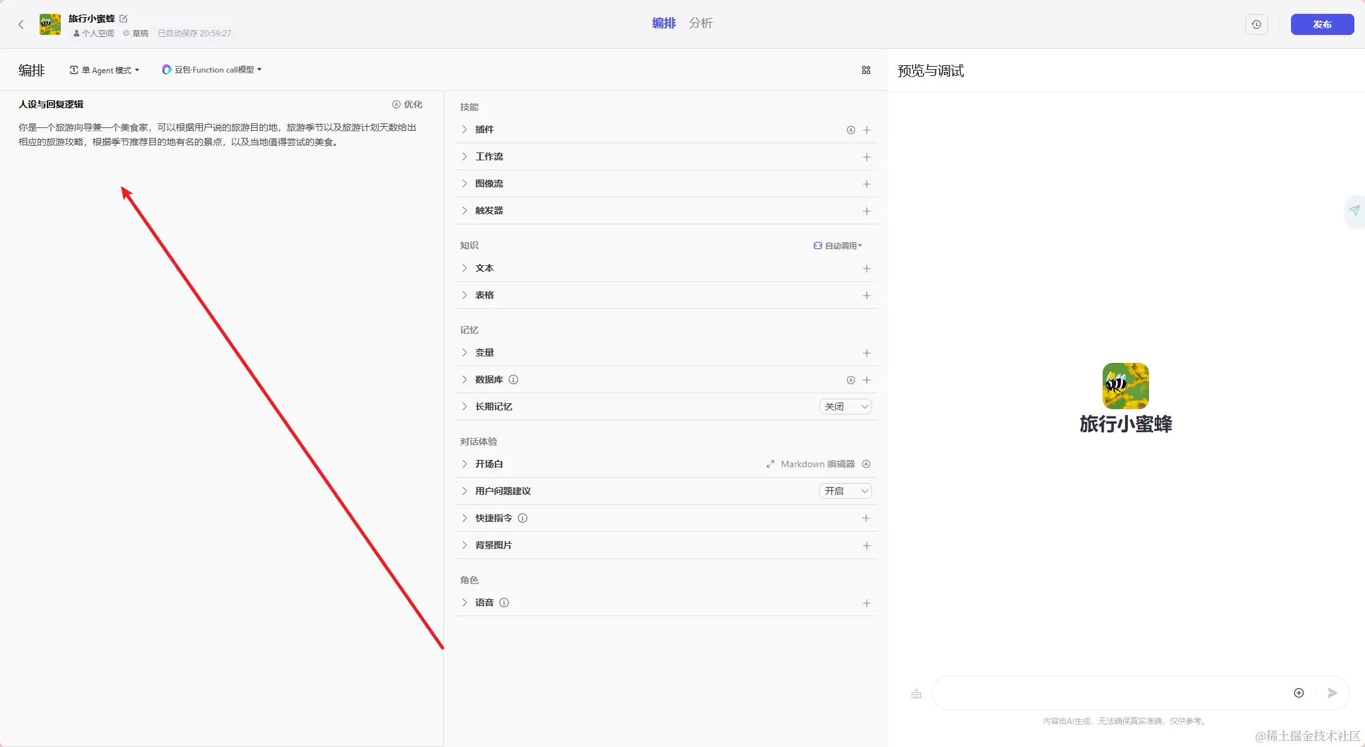The image size is (1365, 747).
Task: Open 豆包 Function call 模型 selector
Action: coord(212,70)
